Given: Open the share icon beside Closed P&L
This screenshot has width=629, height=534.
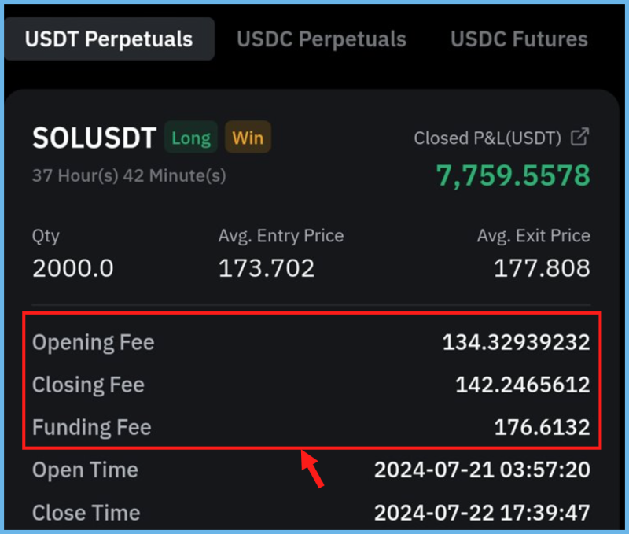Looking at the screenshot, I should pos(579,137).
